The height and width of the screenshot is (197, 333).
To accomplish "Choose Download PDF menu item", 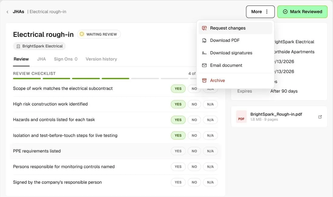I will point(235,40).
